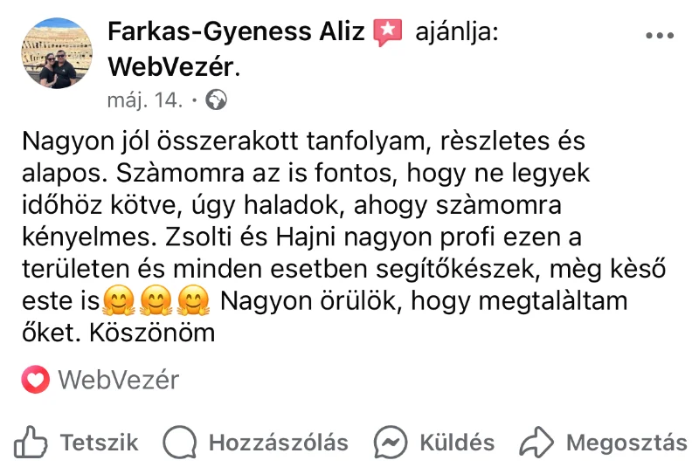Click the máj. 14. post date
699x467 pixels.
(145, 100)
